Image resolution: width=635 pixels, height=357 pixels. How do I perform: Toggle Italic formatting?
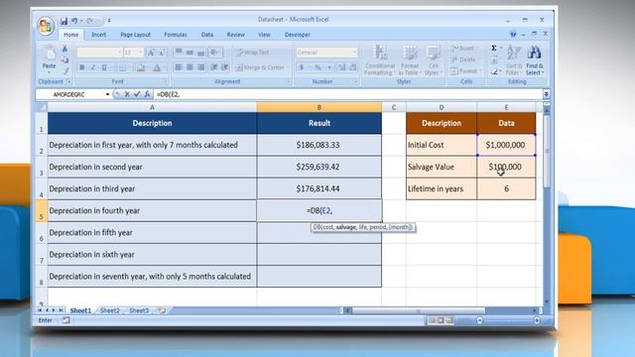point(93,67)
